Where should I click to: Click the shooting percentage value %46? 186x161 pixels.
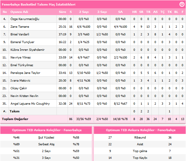16,138
